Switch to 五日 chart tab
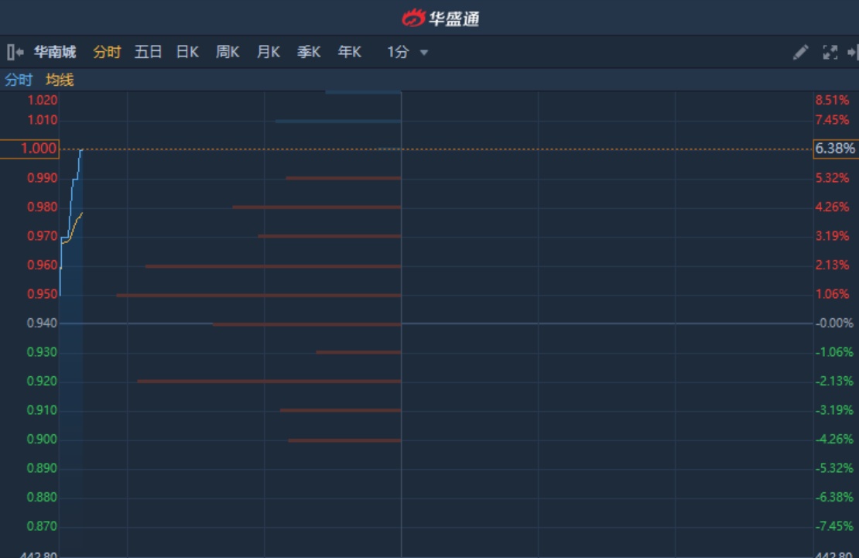Screen dimensions: 859x558 148,52
